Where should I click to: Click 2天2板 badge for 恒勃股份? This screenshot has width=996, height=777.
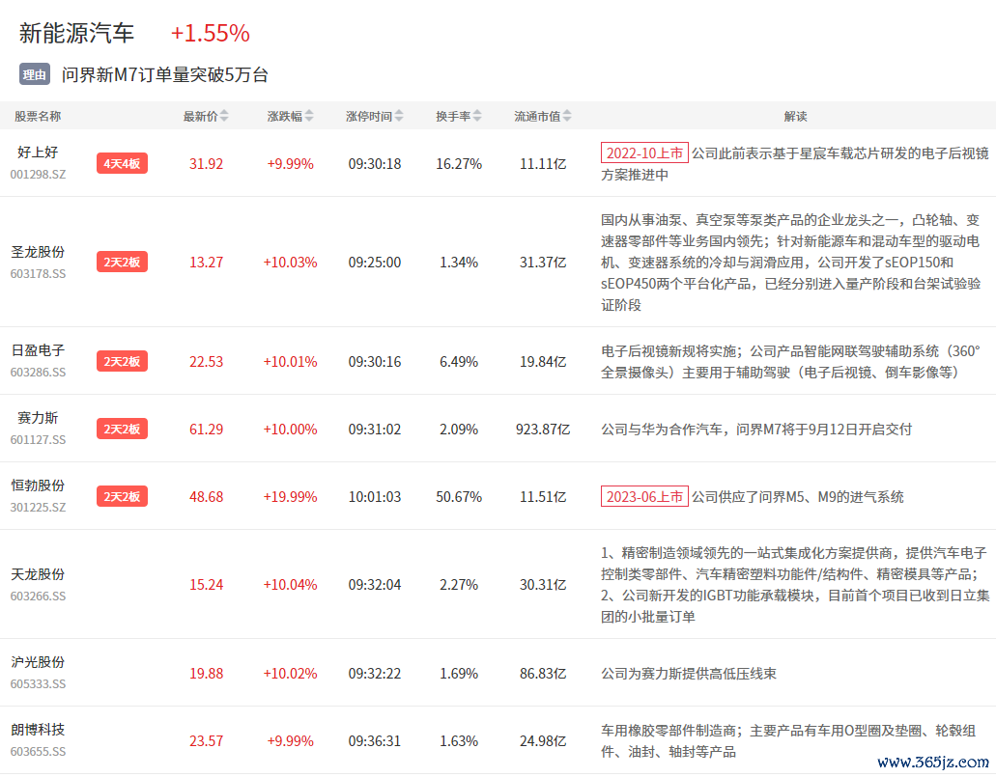click(122, 497)
